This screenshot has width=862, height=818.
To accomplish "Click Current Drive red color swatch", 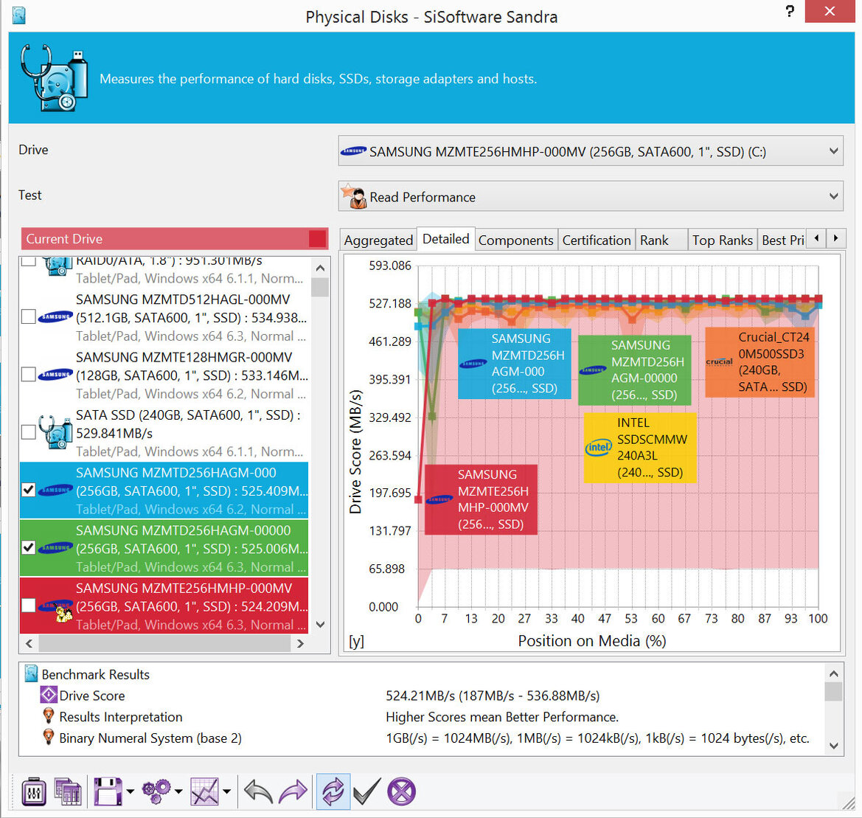I will tap(317, 238).
